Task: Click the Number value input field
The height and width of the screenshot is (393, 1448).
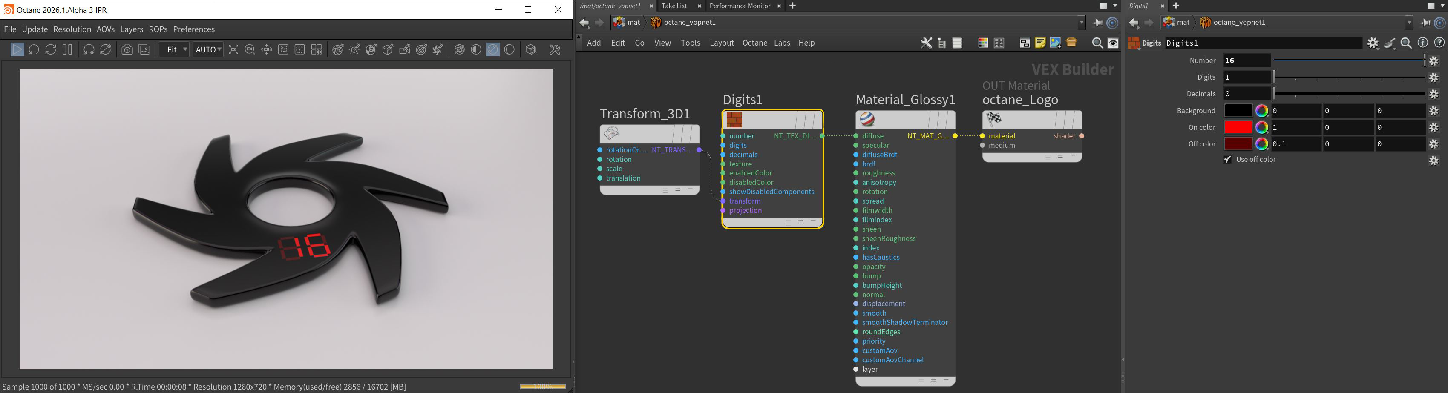Action: [1247, 60]
